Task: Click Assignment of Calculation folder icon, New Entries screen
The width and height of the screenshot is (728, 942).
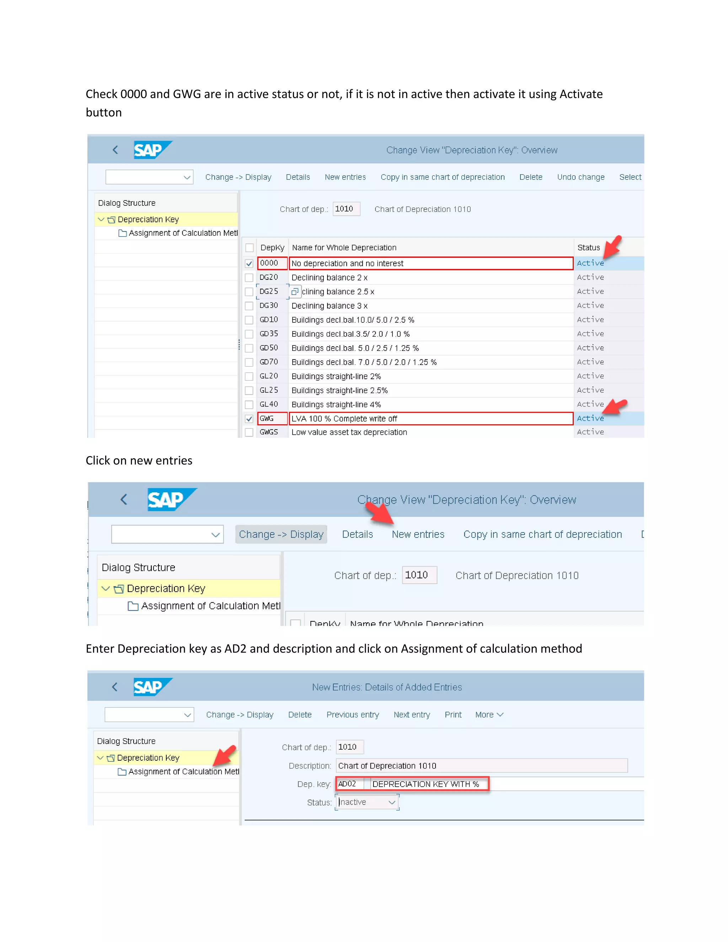Action: pos(122,772)
